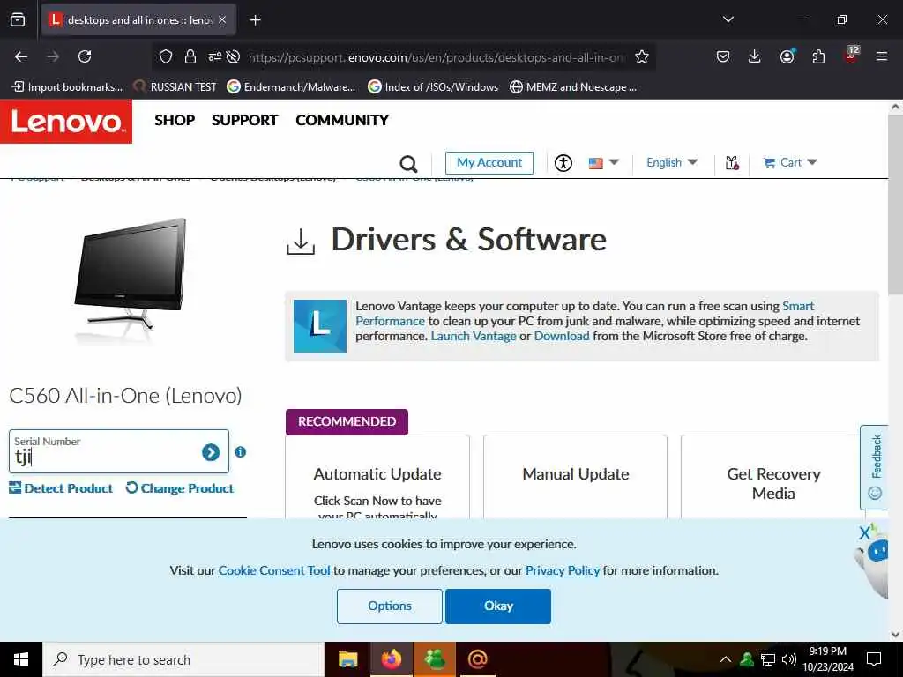Open the SHOP menu
The width and height of the screenshot is (903, 677).
pos(175,120)
